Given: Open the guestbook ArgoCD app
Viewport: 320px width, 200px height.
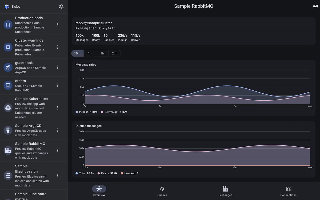Looking at the screenshot, I should 34,67.
